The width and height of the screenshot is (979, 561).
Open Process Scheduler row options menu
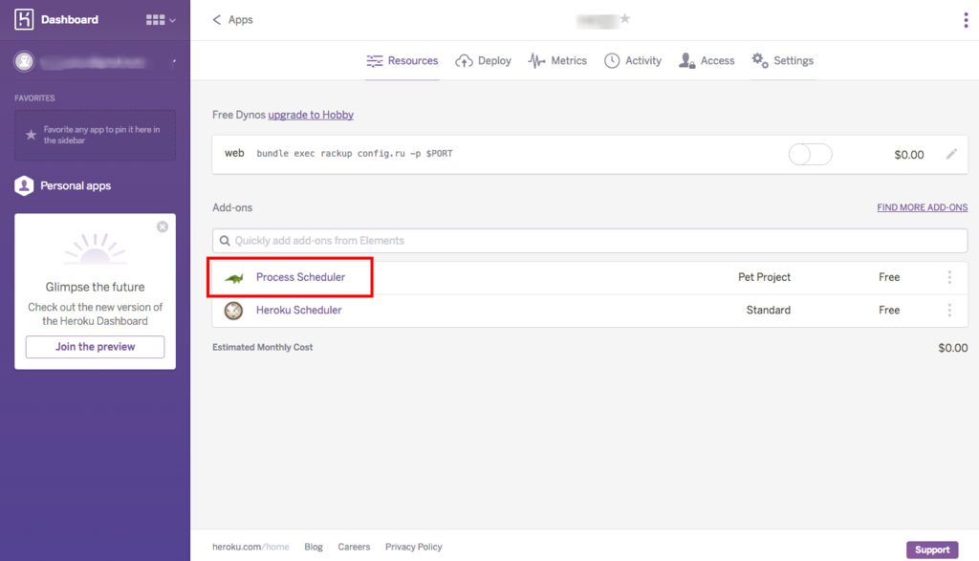[949, 277]
